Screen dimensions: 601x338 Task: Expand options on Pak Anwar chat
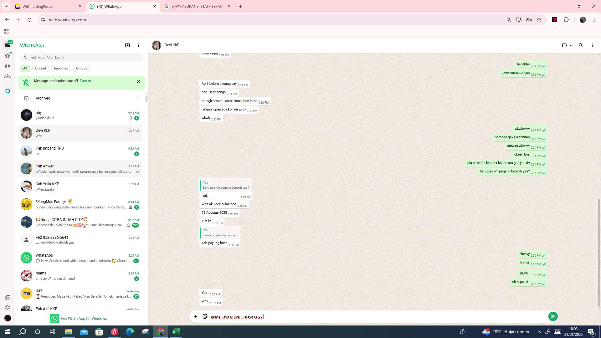[x=137, y=172]
